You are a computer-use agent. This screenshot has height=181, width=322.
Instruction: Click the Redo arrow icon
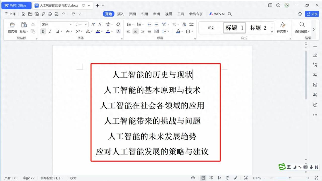pos(73,14)
